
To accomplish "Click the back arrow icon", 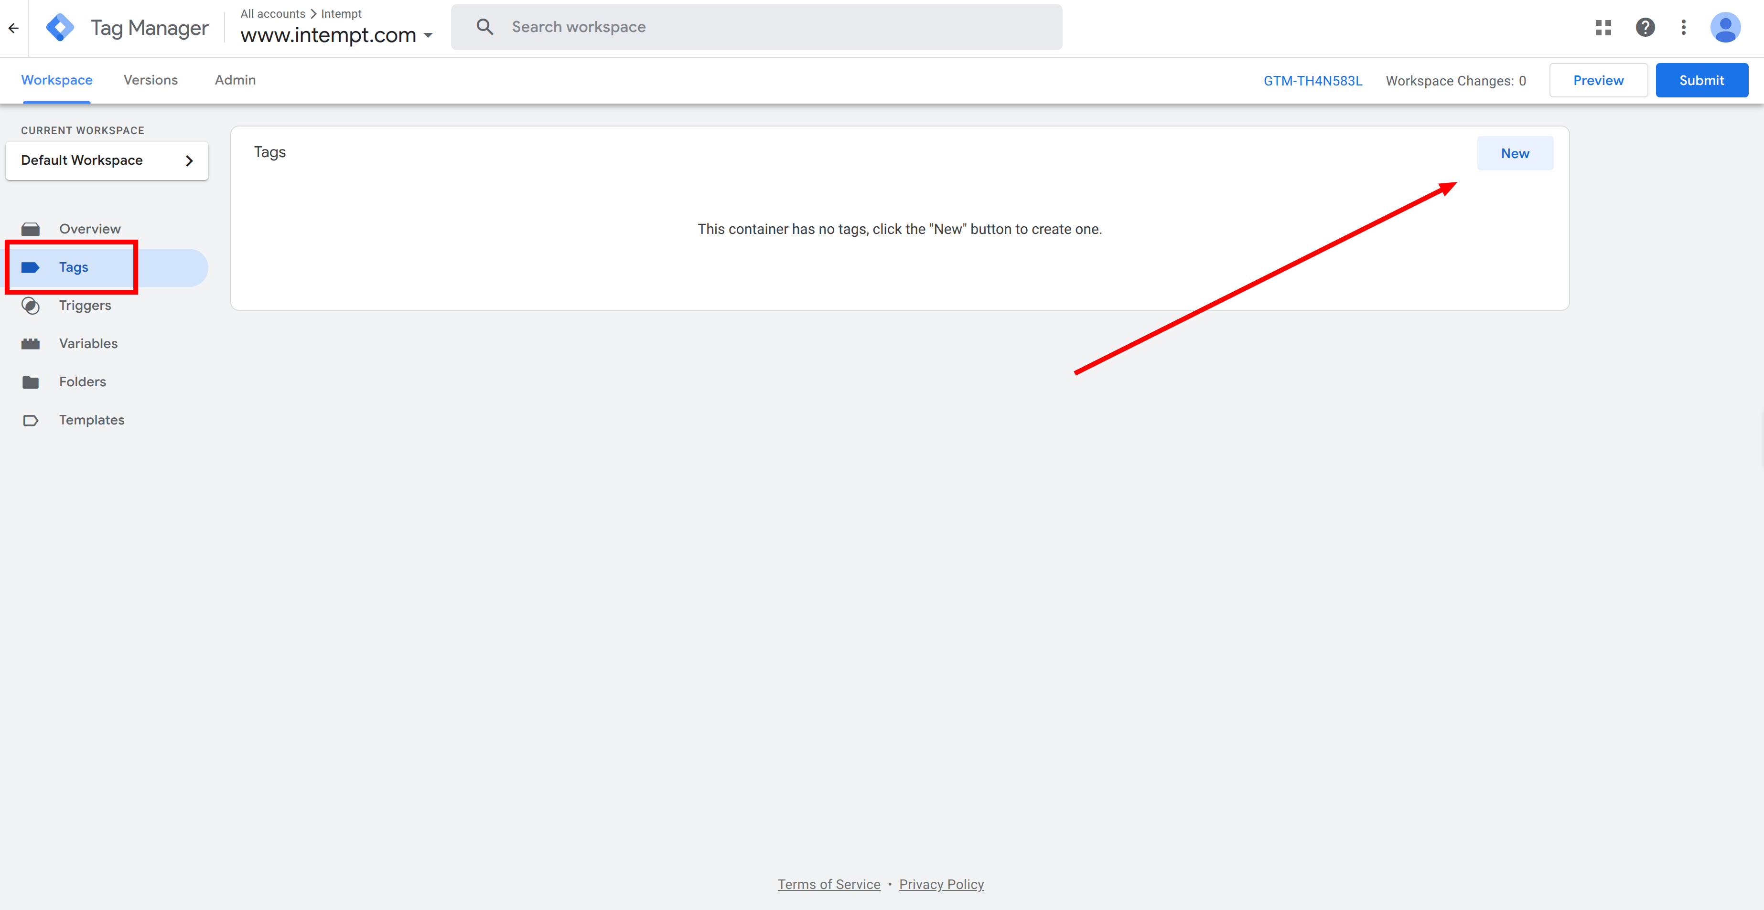I will (x=14, y=28).
